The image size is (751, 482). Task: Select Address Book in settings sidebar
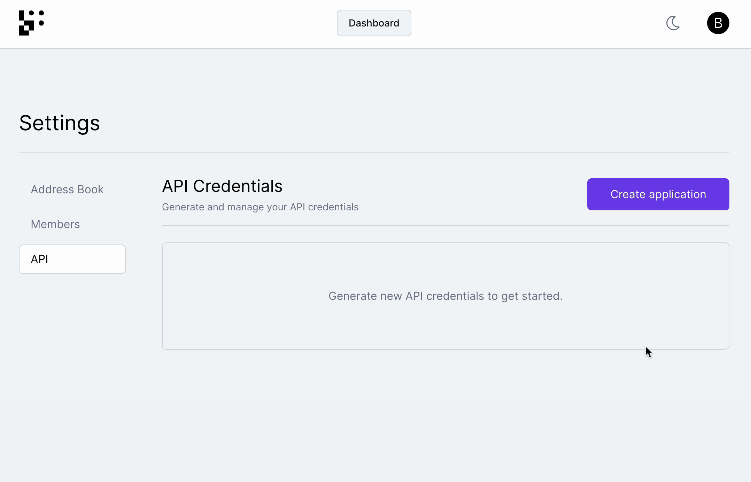(x=67, y=189)
